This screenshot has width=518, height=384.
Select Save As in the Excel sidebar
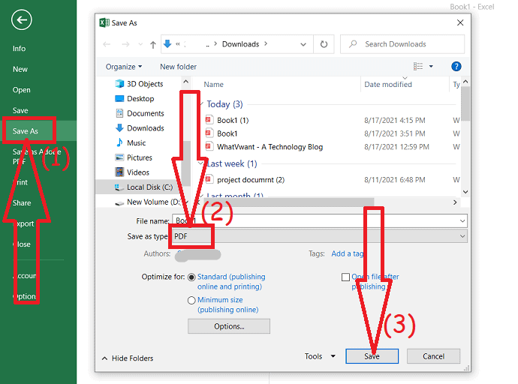click(x=26, y=131)
